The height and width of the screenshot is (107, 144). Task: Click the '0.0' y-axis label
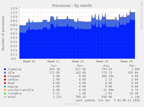click(13, 59)
